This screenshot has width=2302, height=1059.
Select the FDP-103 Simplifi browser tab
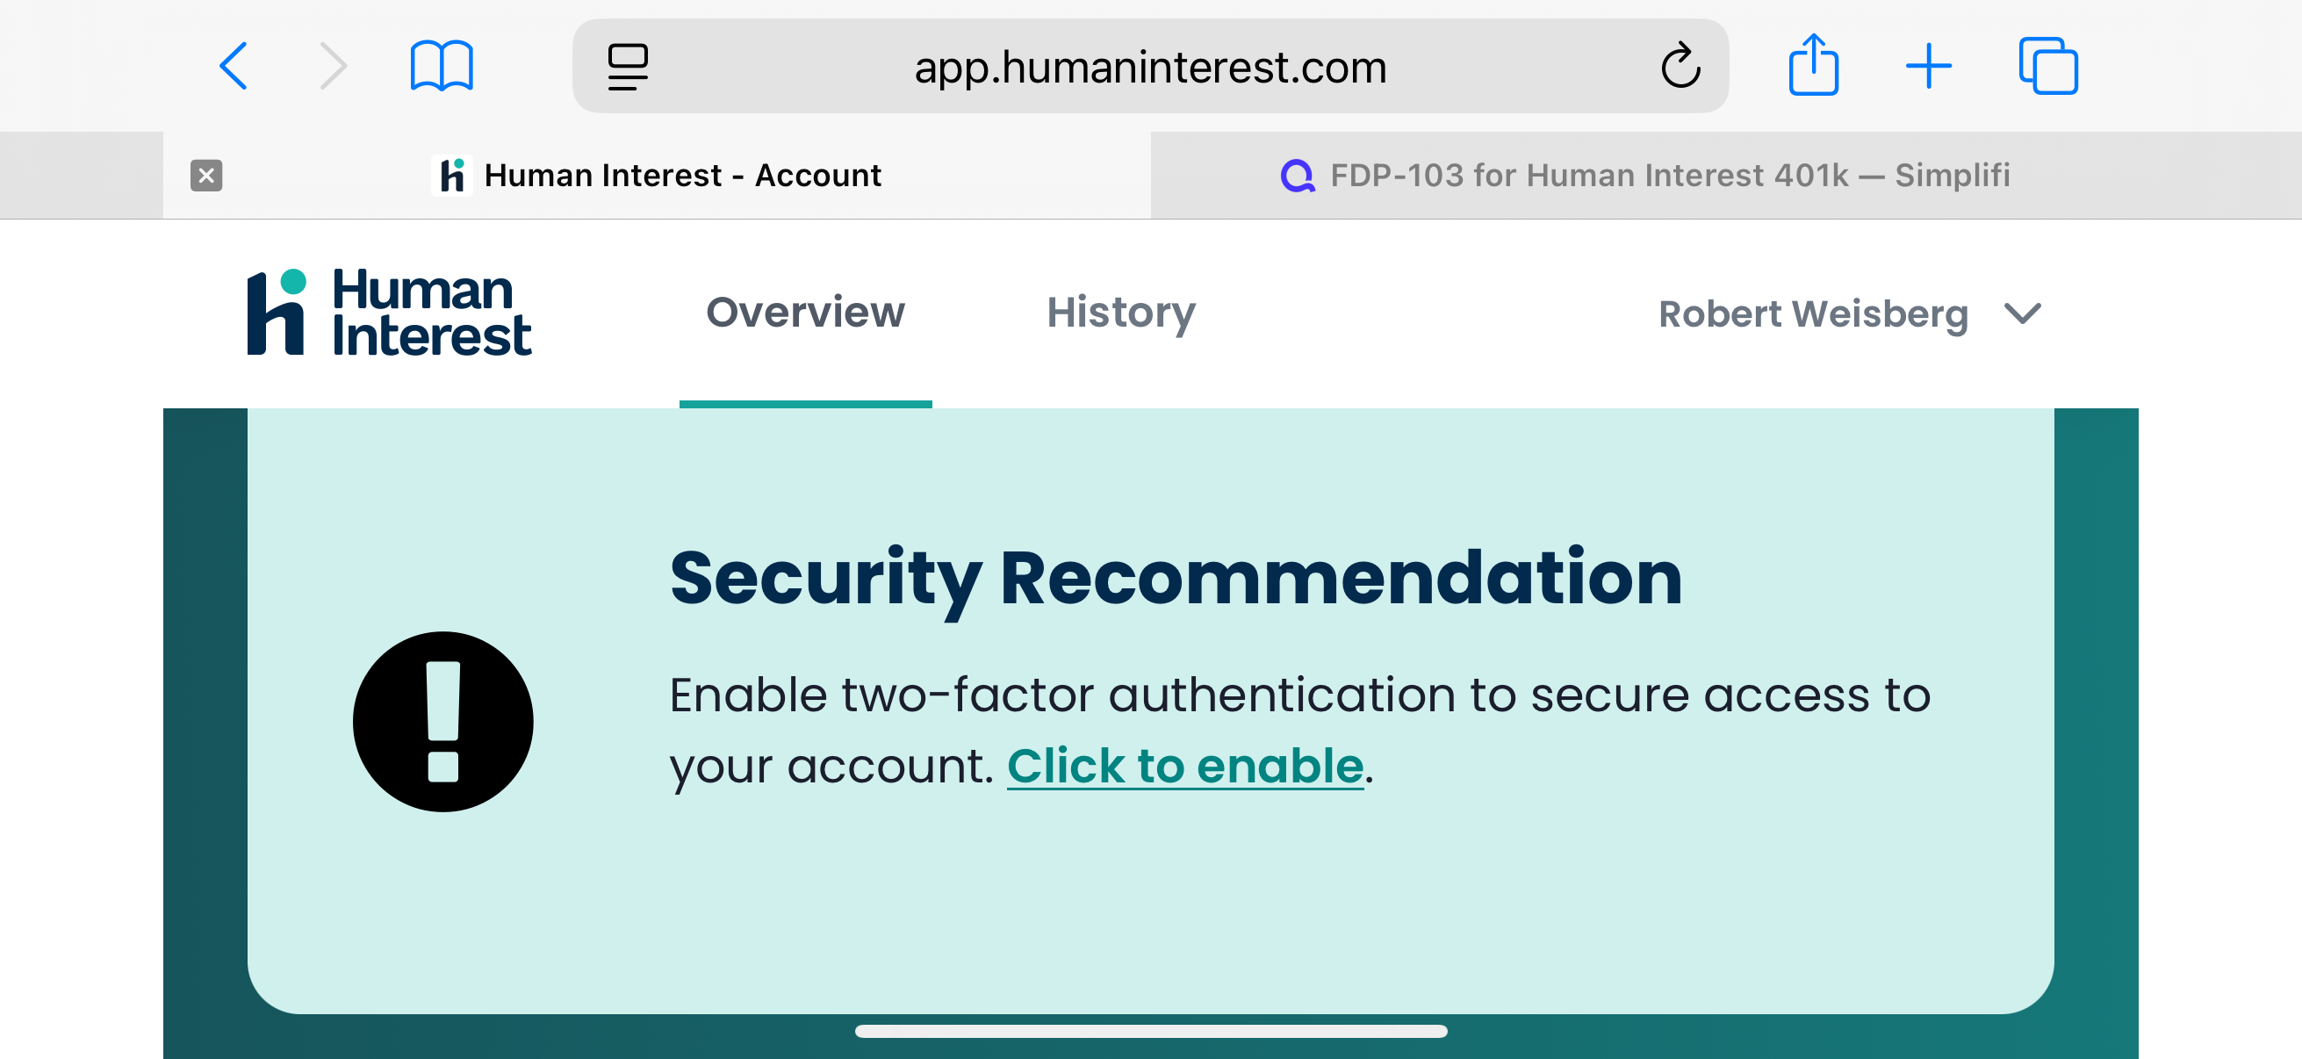click(1644, 175)
